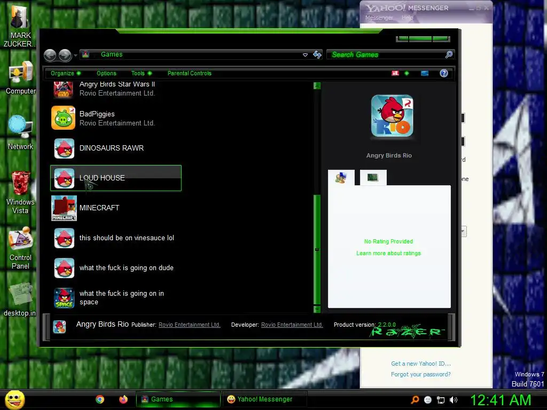This screenshot has width=547, height=410.
Task: Open the Organize menu
Action: [x=66, y=73]
